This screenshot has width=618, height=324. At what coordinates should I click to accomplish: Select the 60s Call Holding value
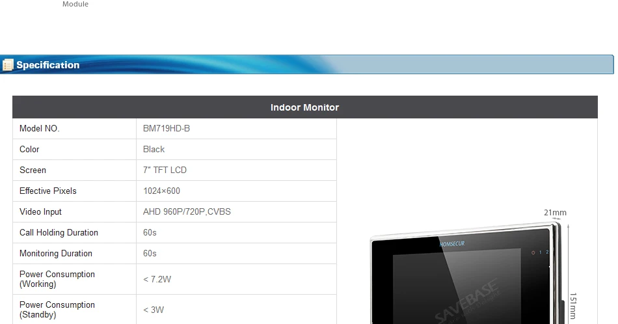pyautogui.click(x=150, y=233)
